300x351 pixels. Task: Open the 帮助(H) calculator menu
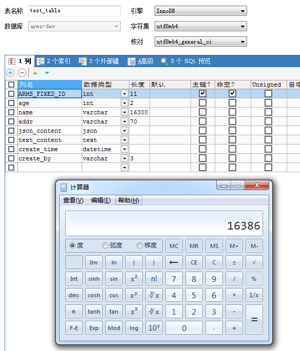click(x=128, y=200)
